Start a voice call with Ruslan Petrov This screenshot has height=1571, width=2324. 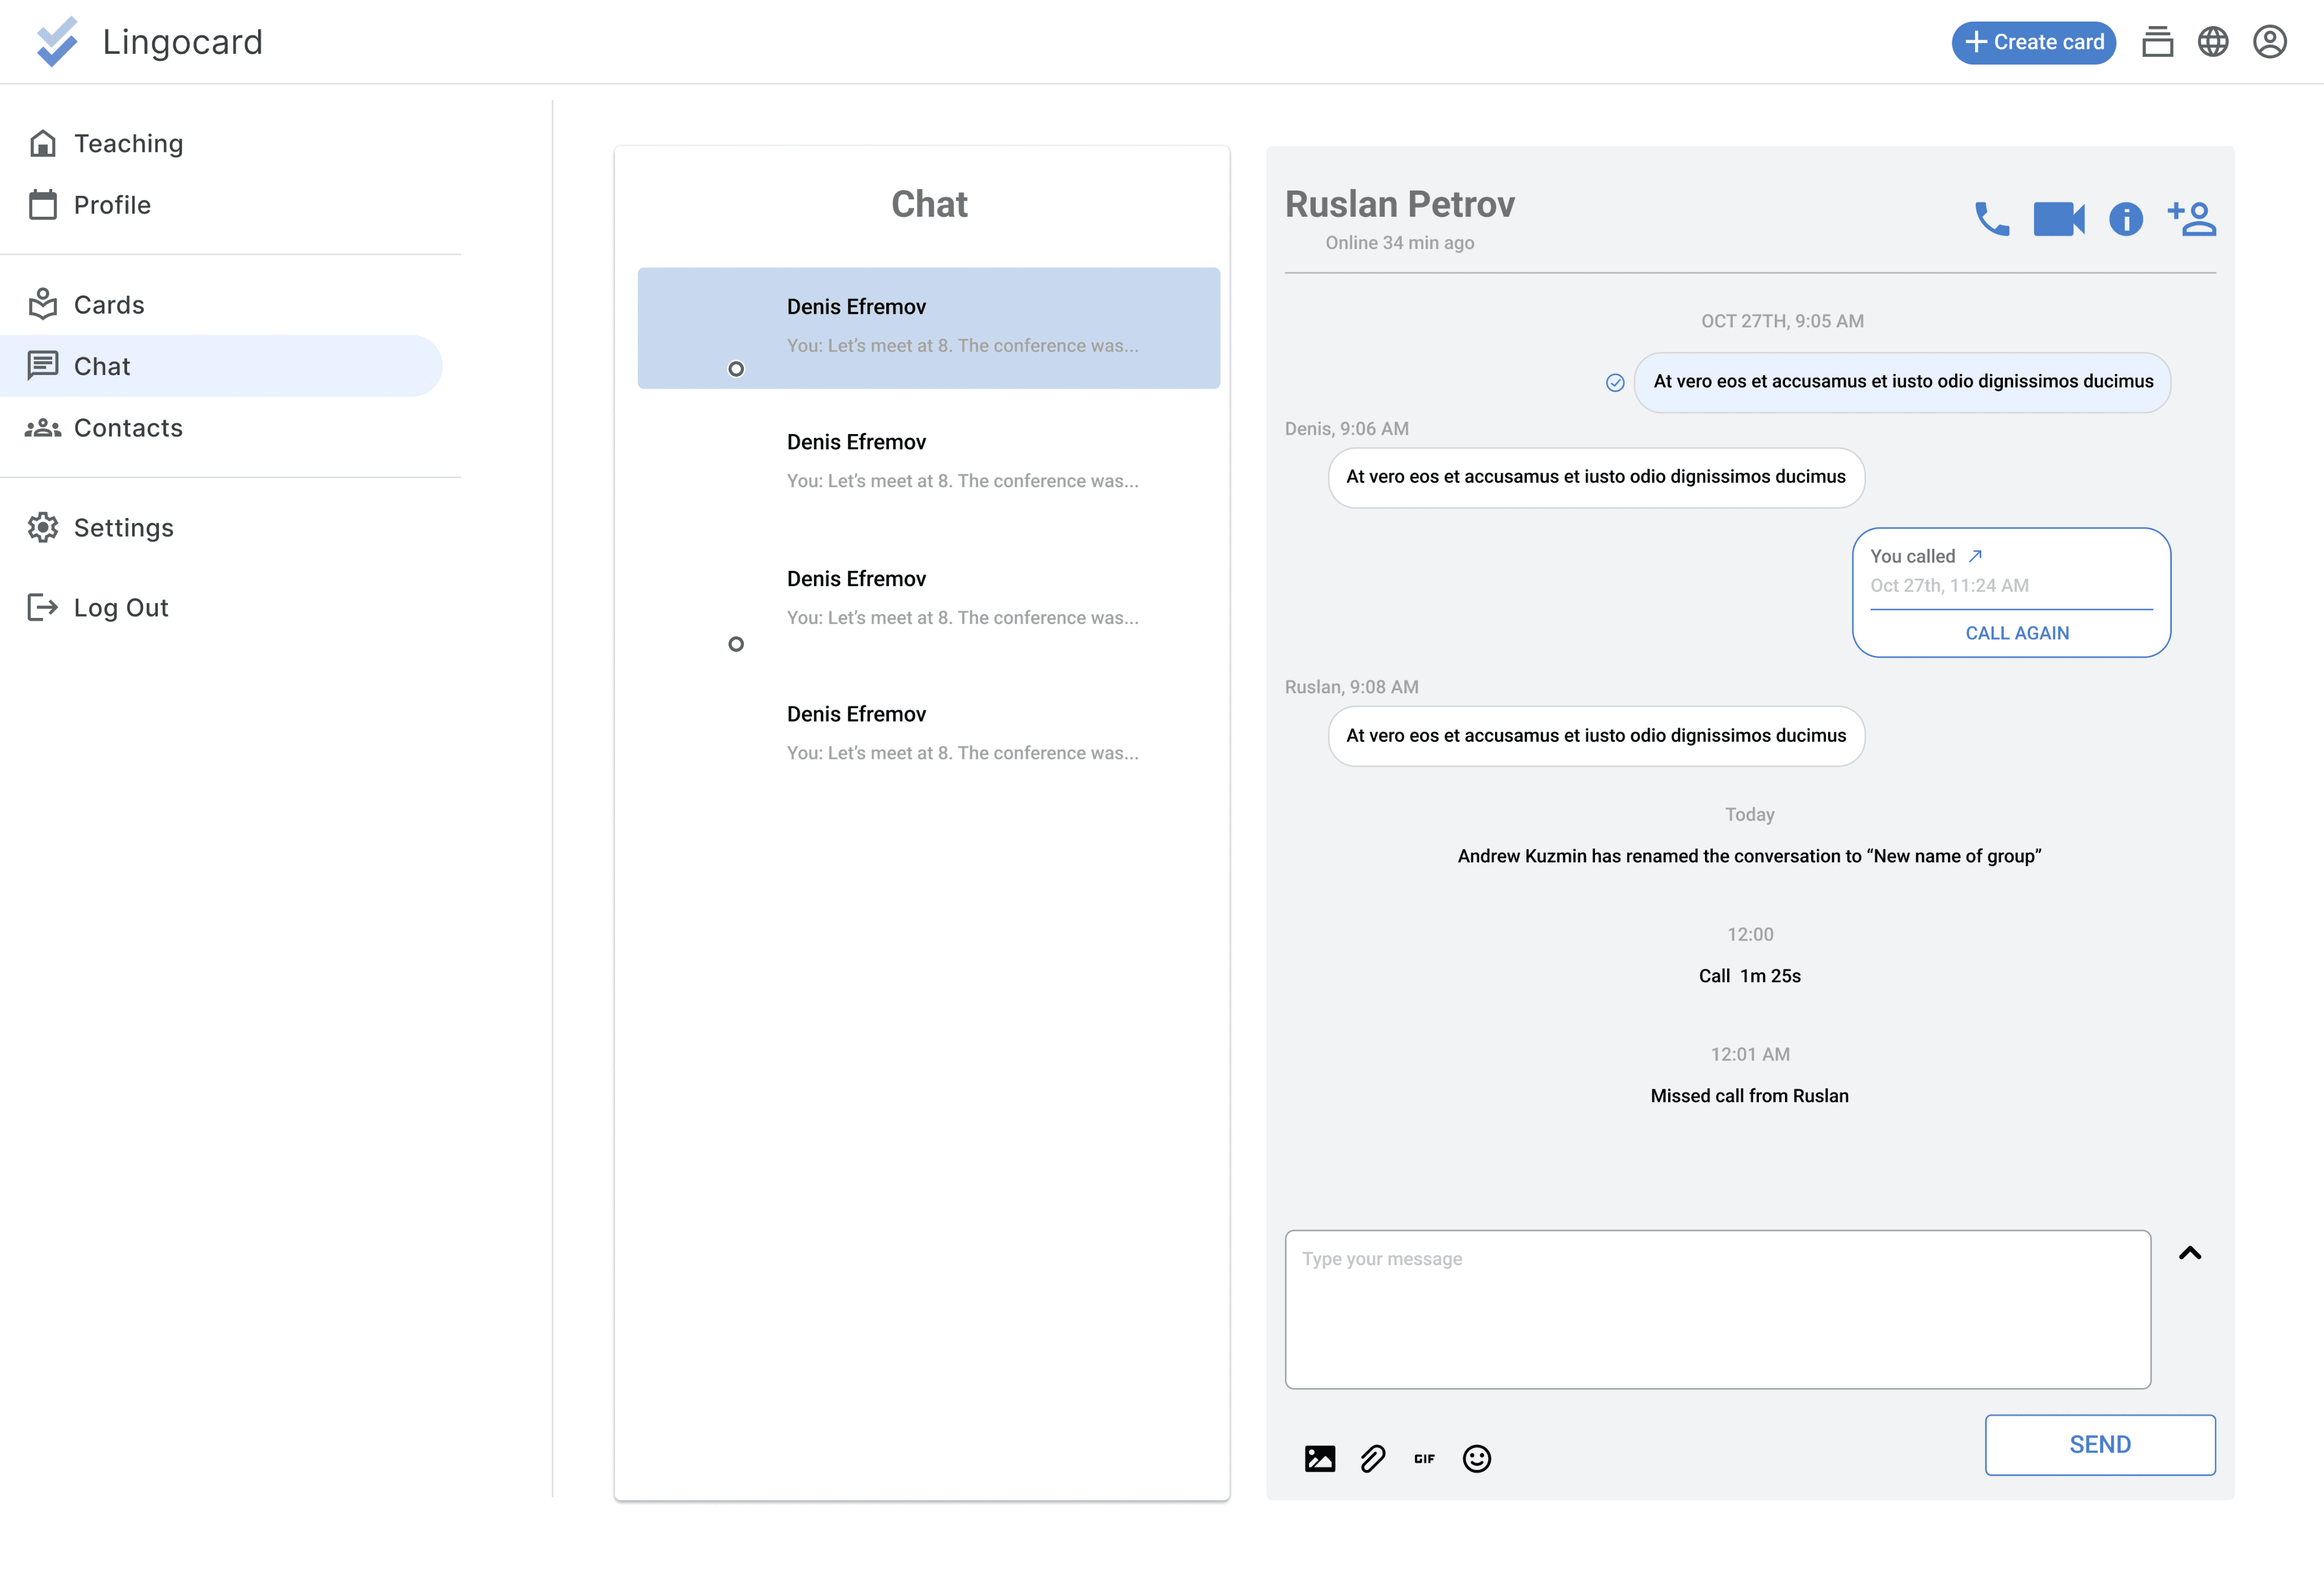click(1991, 218)
